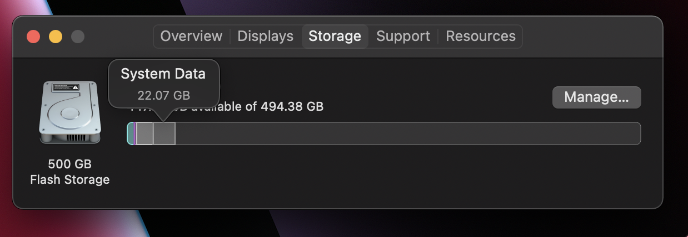Screen dimensions: 688x237
Task: Open the Displays tab
Action: (x=265, y=37)
